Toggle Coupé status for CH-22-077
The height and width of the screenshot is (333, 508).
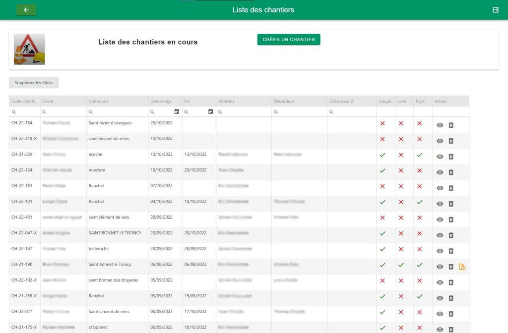coord(382,312)
